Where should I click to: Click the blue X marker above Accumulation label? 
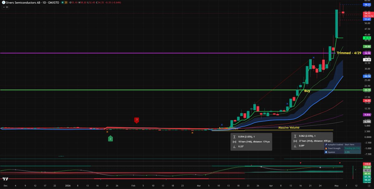tap(222, 125)
